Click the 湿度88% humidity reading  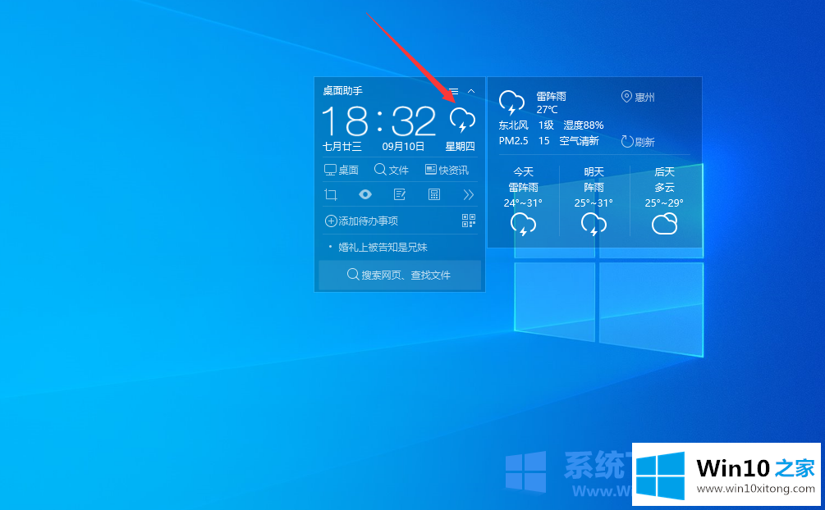(584, 125)
